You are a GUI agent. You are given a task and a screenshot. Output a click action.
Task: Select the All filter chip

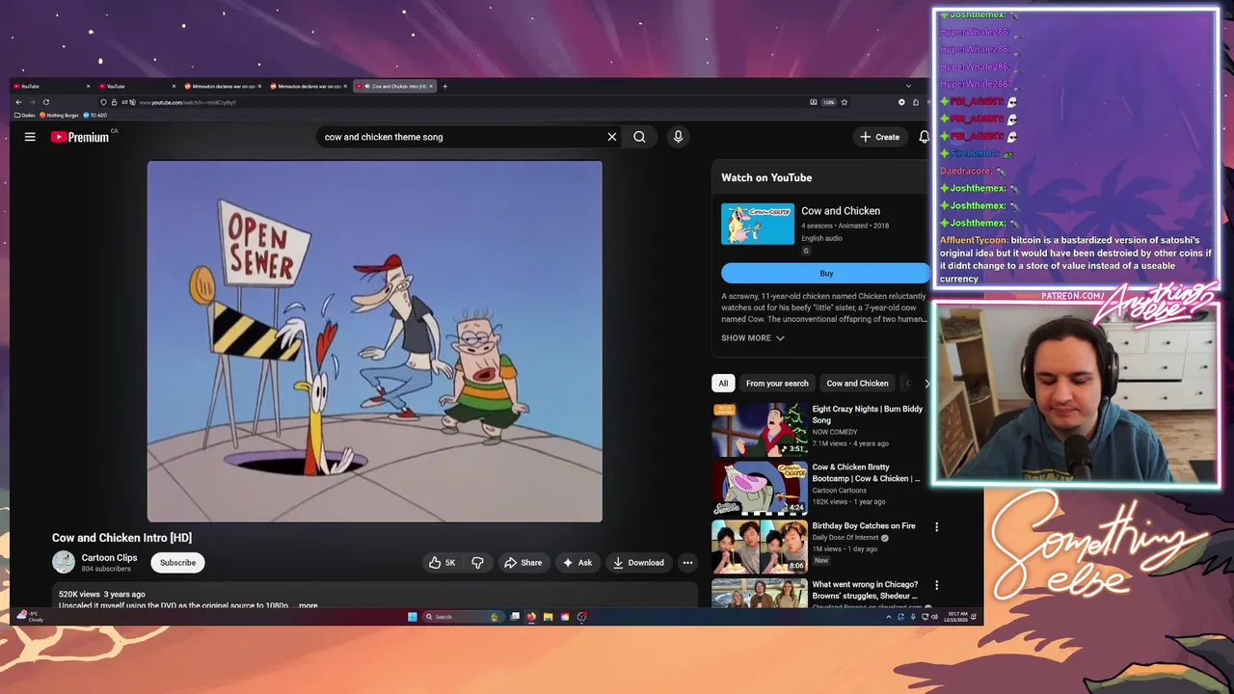point(723,384)
